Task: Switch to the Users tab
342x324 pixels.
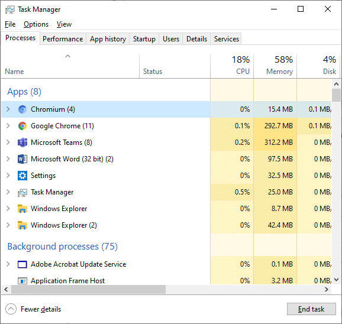Action: tap(171, 39)
